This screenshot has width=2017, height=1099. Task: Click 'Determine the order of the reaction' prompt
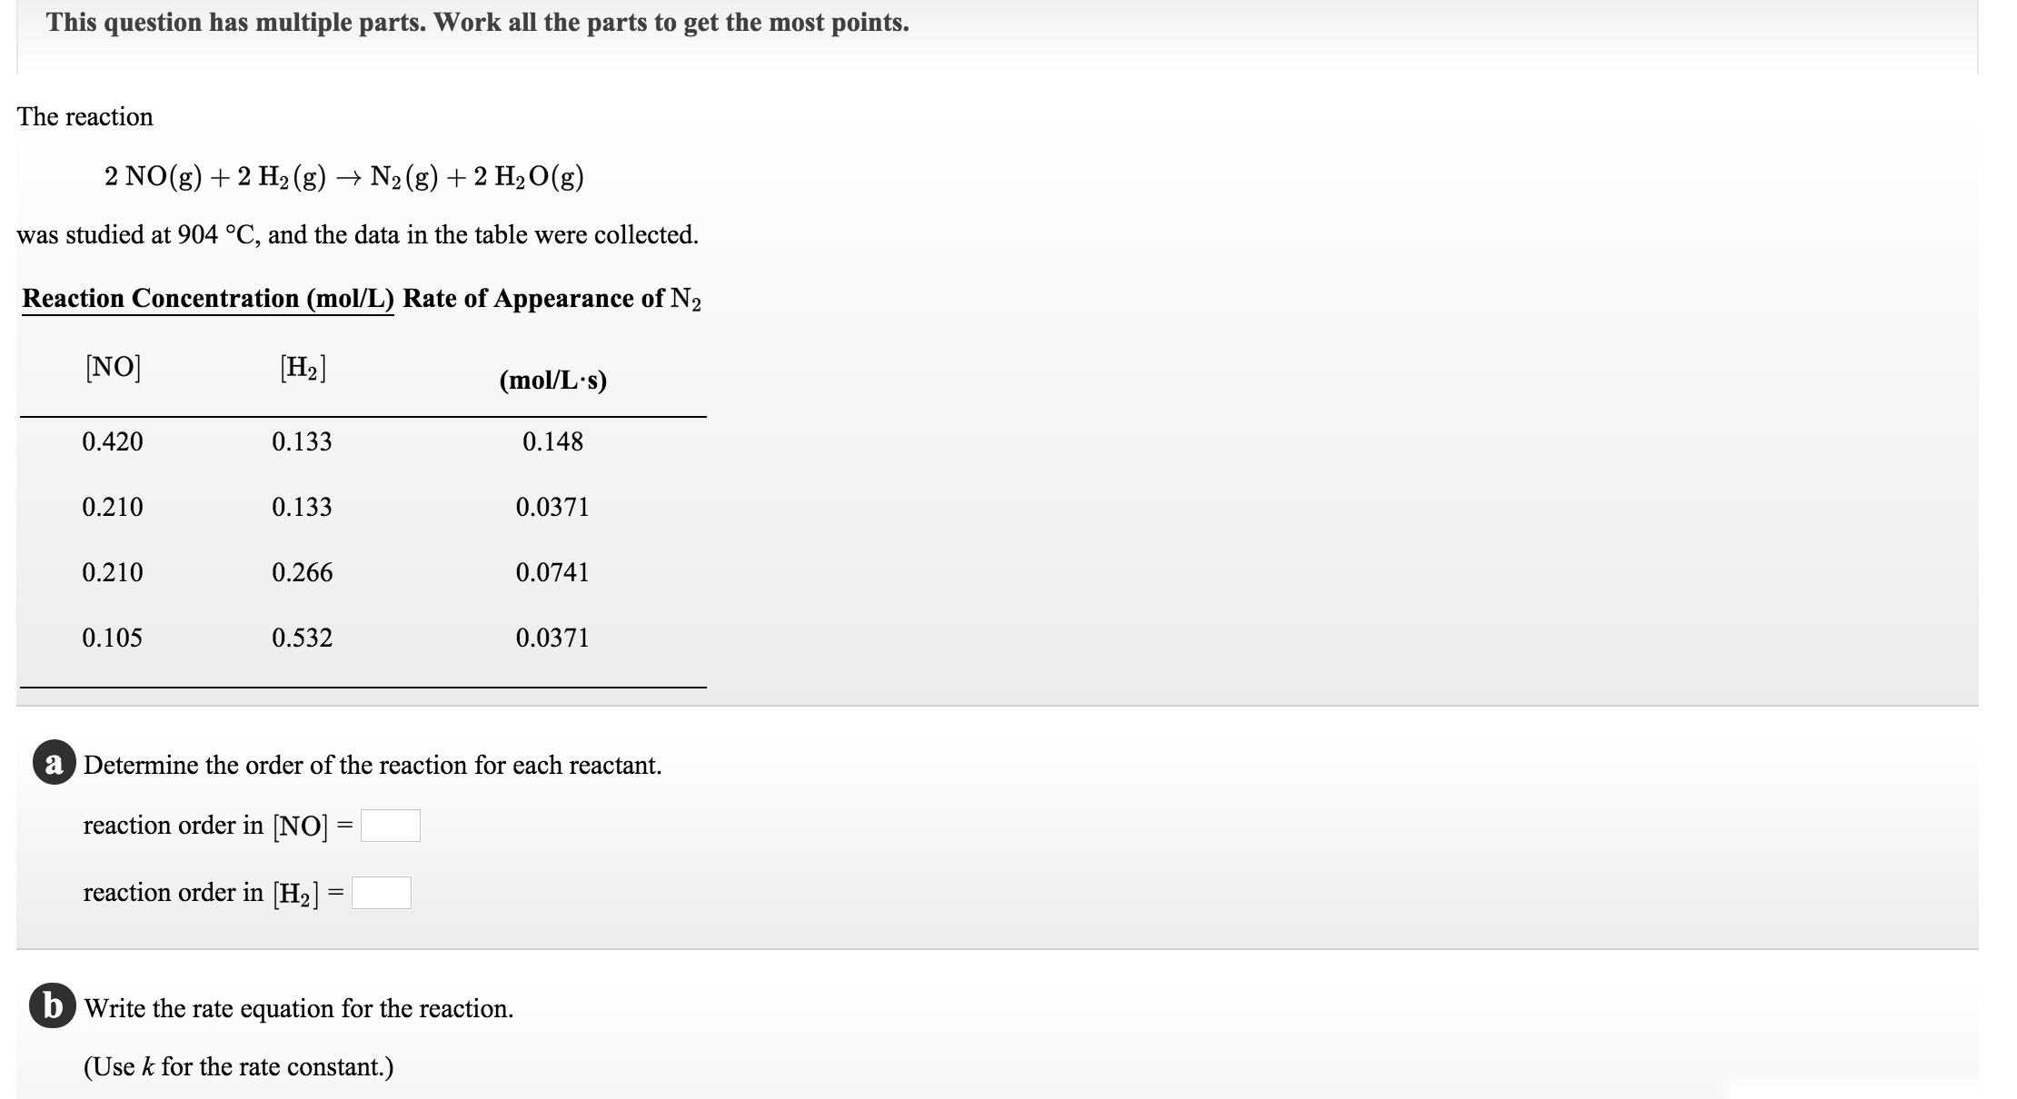[373, 766]
